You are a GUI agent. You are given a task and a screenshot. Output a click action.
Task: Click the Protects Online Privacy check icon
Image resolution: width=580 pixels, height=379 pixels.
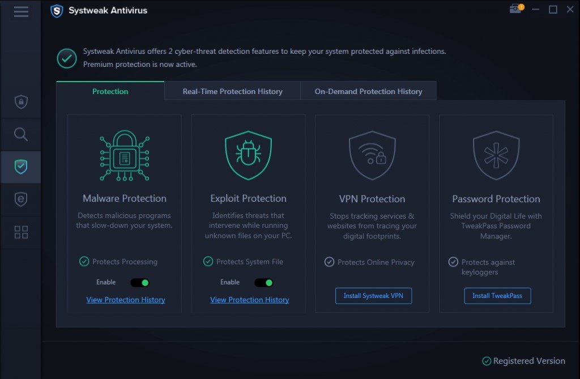coord(329,262)
